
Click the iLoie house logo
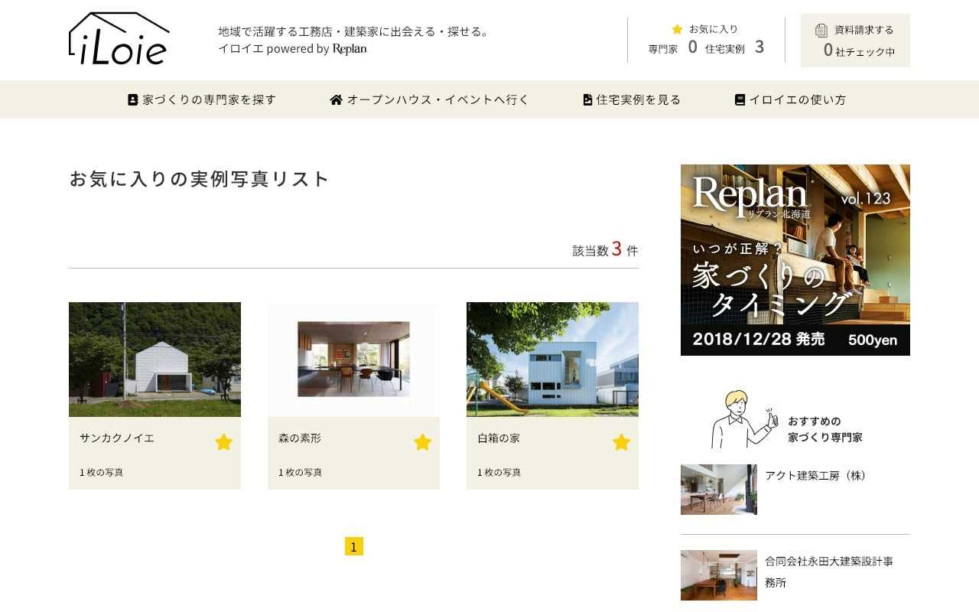(119, 38)
